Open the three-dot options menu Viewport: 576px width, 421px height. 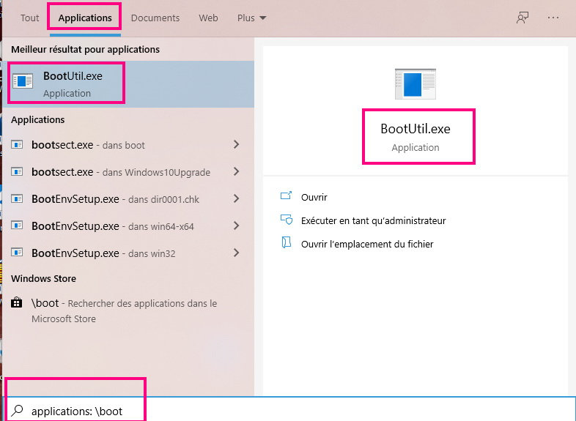[553, 18]
